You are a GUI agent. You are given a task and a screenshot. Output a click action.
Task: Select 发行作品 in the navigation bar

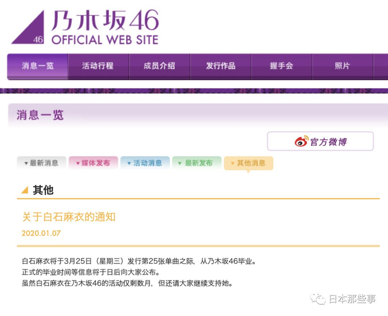point(221,66)
